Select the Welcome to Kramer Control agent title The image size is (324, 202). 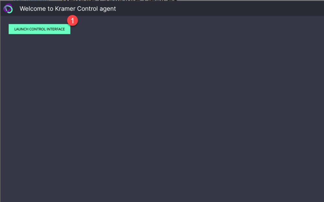point(68,9)
